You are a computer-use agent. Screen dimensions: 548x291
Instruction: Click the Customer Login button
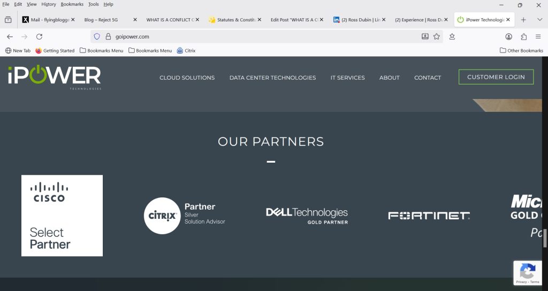tap(496, 77)
